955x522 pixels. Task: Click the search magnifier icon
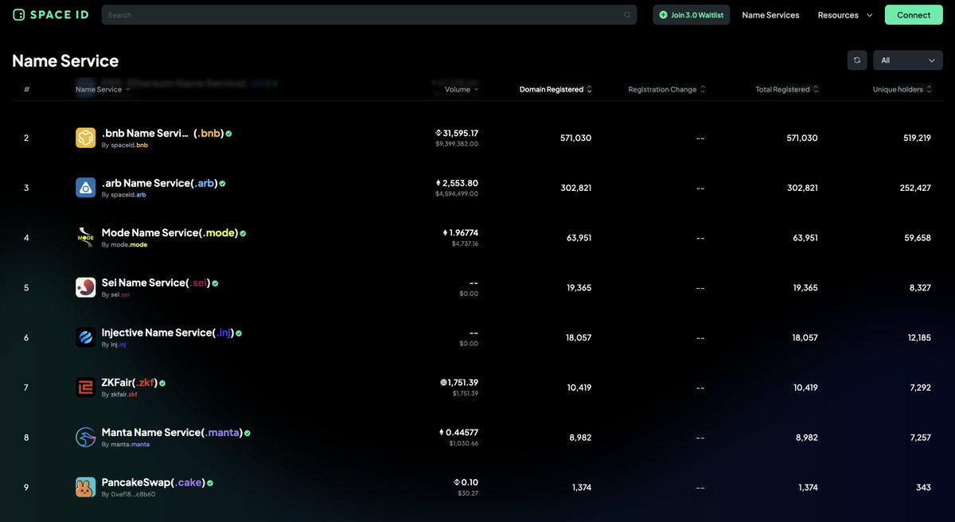coord(627,14)
